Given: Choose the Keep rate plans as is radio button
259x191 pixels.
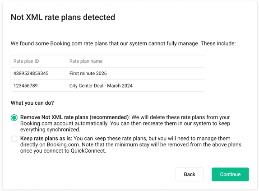Looking at the screenshot, I should coord(14,139).
